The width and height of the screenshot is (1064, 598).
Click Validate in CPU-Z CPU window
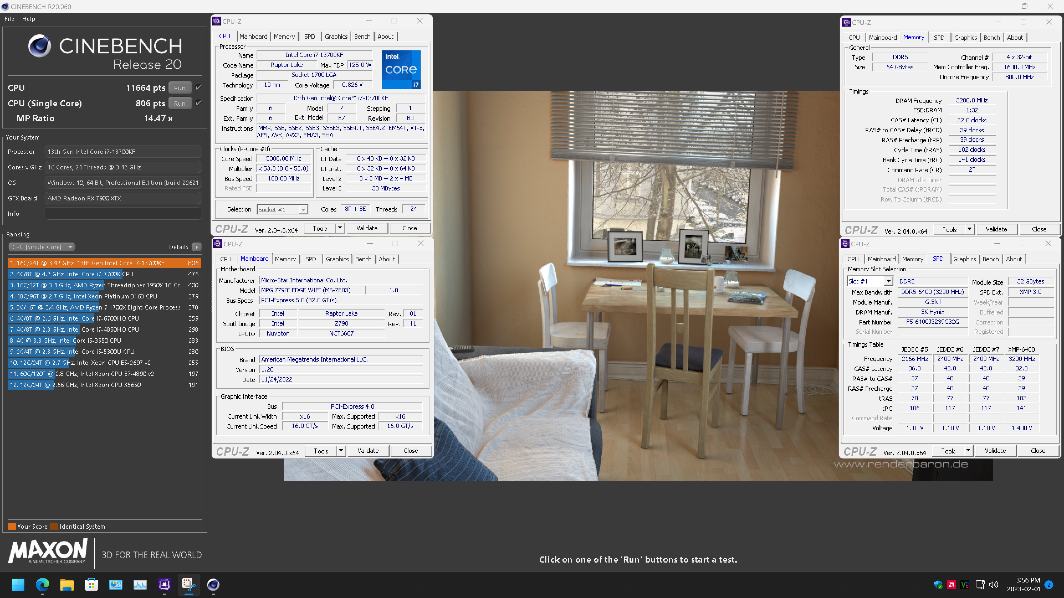[x=367, y=228]
